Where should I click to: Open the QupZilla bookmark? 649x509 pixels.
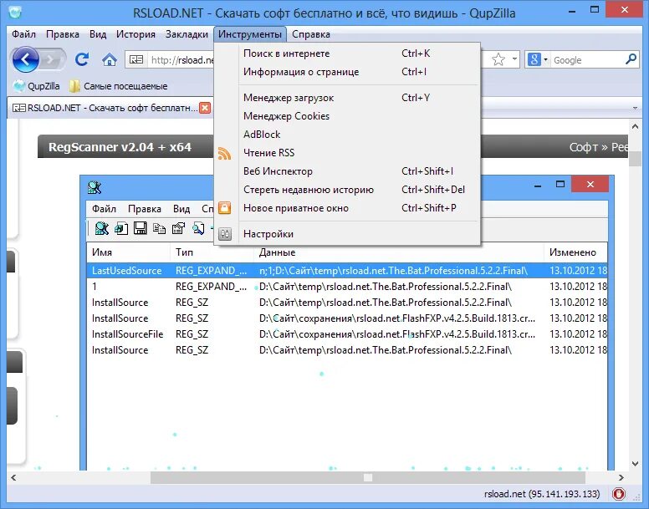tap(37, 86)
